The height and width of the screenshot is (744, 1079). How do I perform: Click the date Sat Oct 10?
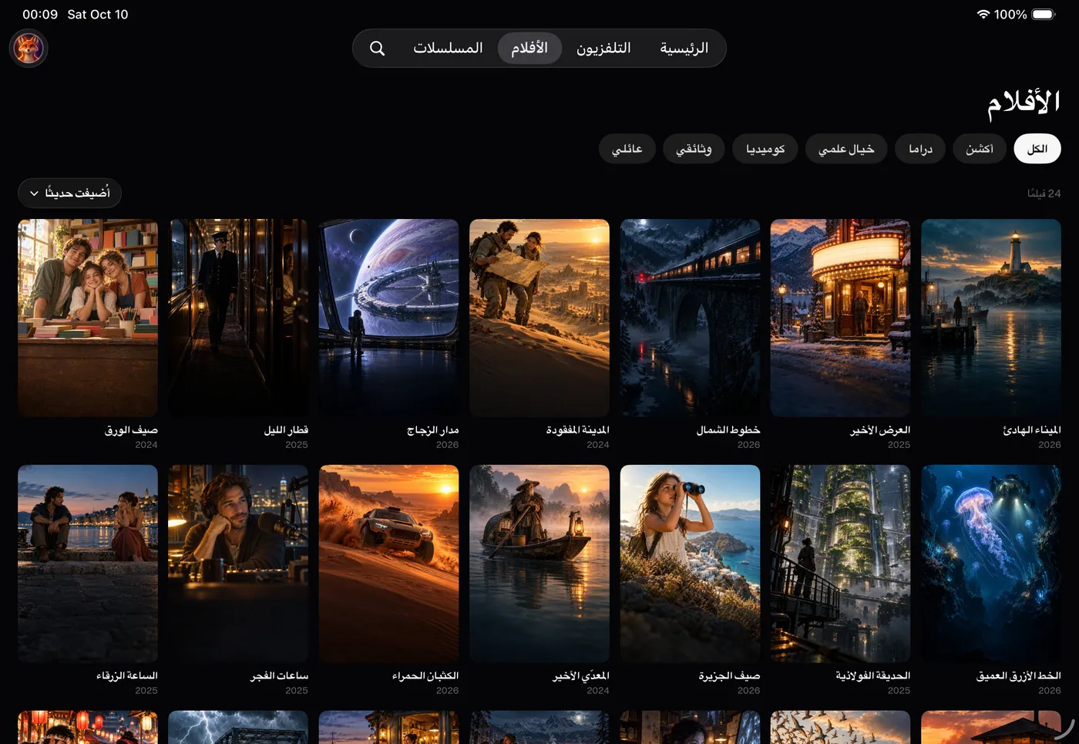pos(98,14)
